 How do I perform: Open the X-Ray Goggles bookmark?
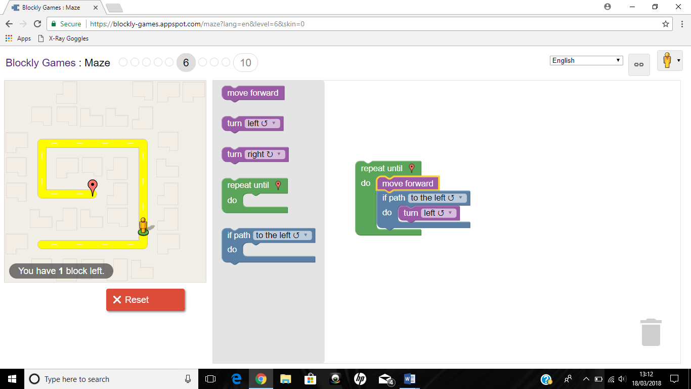coord(63,38)
